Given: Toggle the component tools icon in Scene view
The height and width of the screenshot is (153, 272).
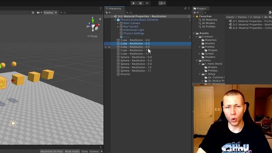Looking at the screenshot, I should [33, 12].
